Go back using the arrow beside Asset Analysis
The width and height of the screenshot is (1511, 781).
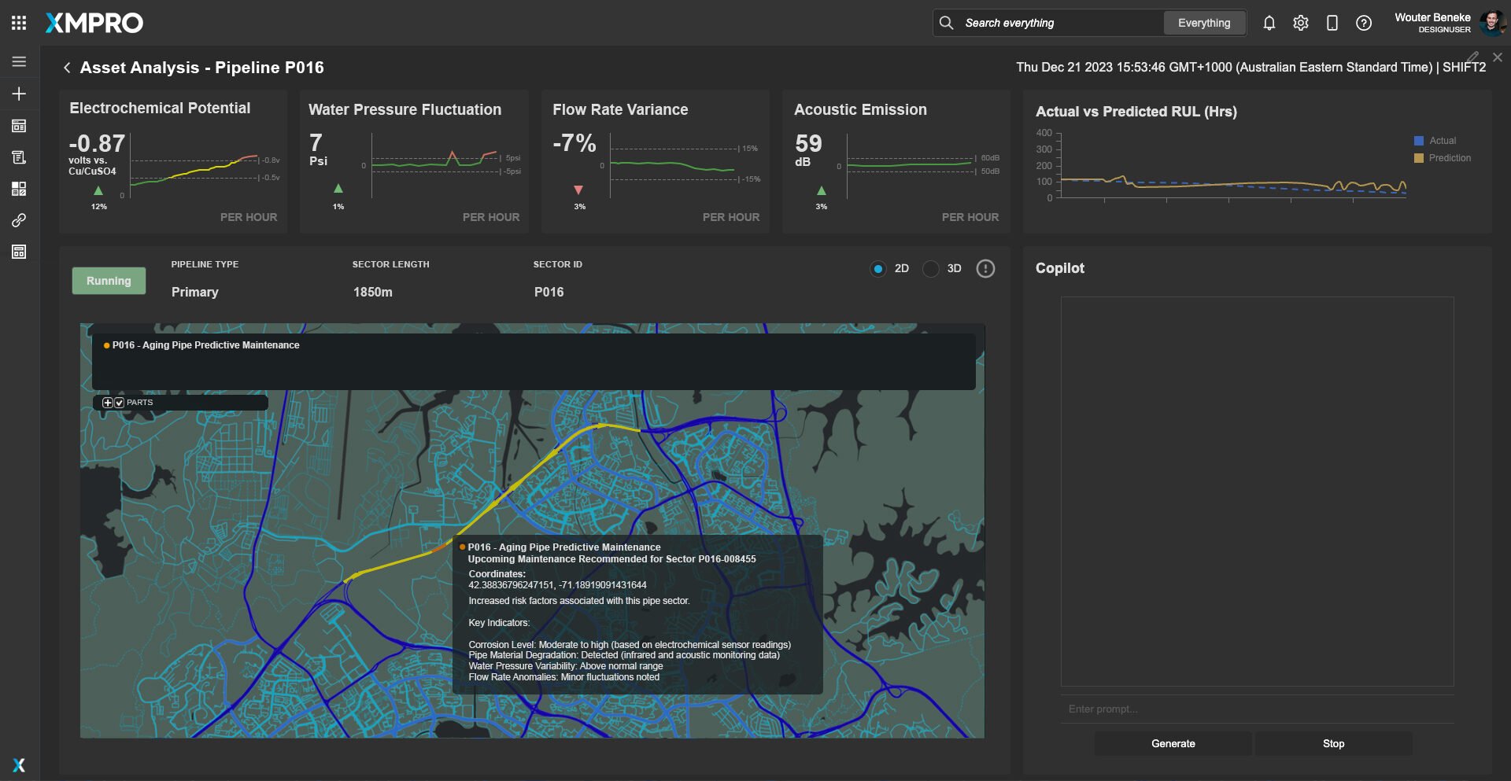(67, 68)
